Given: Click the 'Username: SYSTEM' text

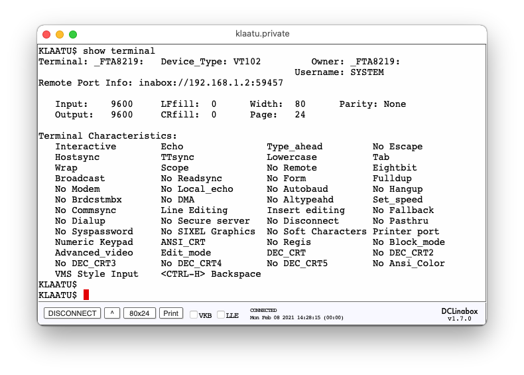Looking at the screenshot, I should point(339,72).
